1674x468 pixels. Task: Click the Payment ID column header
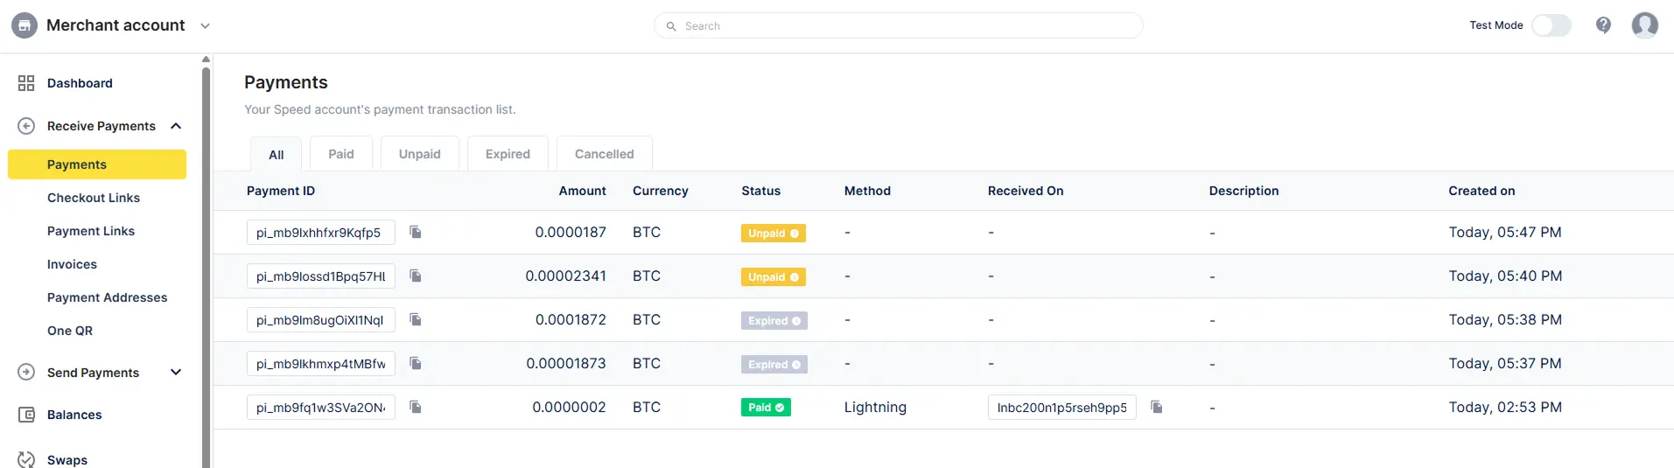coord(281,191)
